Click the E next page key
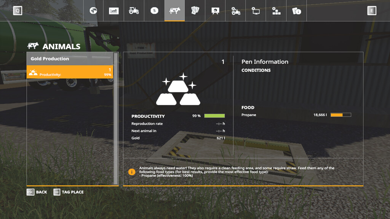 coord(372,11)
